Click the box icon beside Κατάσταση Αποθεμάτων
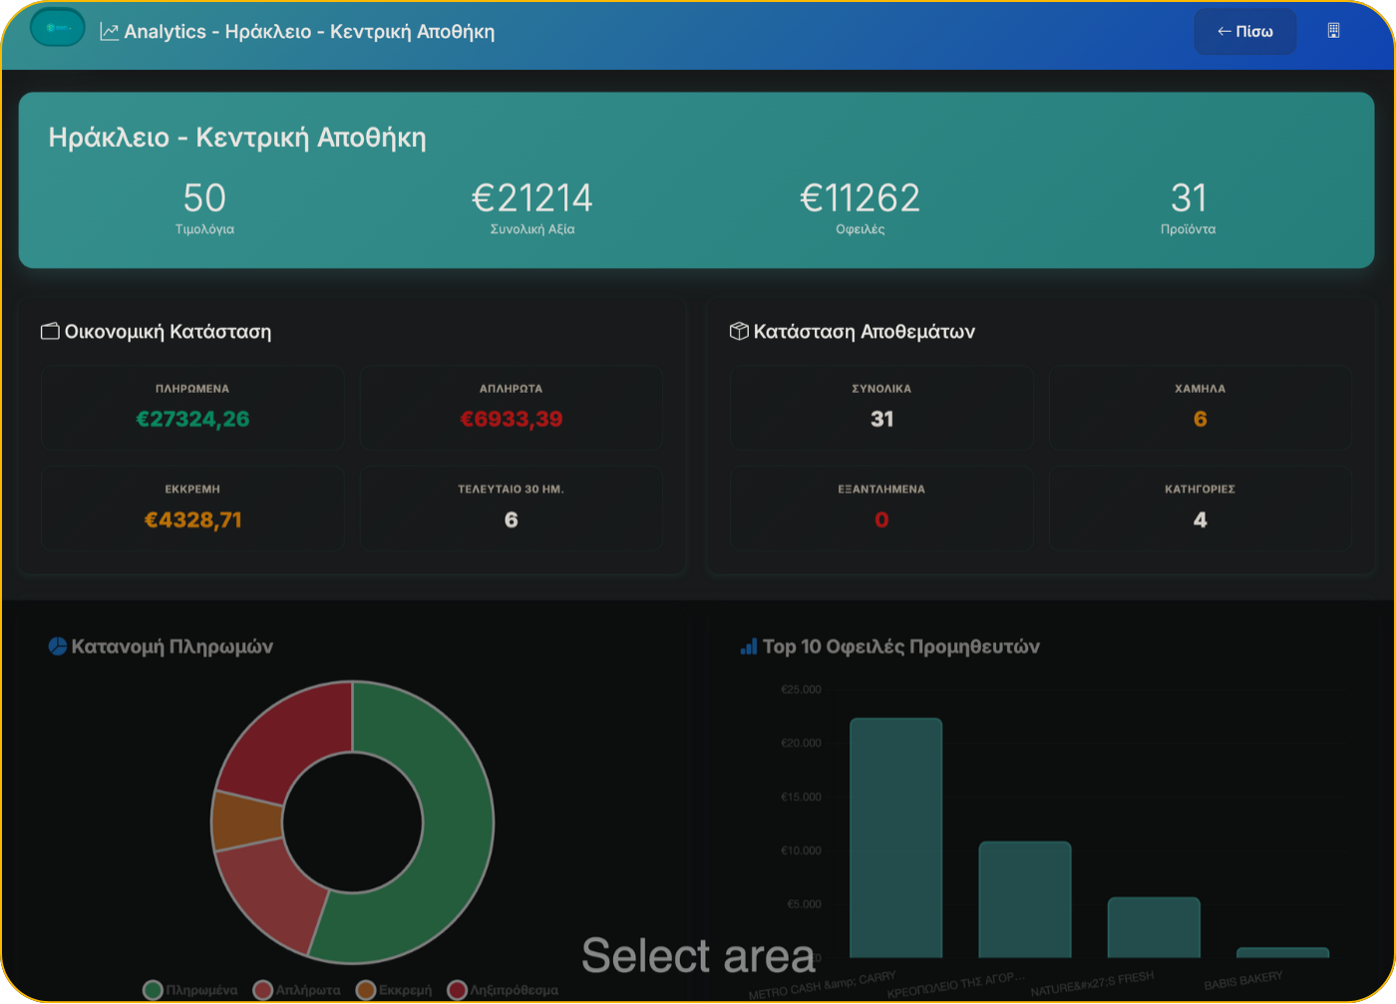The width and height of the screenshot is (1396, 1004). (x=739, y=331)
